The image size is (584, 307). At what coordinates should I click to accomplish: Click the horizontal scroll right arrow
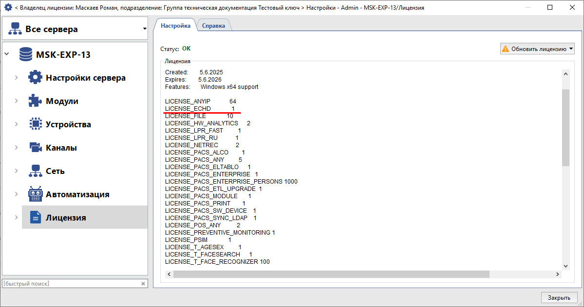(558, 274)
